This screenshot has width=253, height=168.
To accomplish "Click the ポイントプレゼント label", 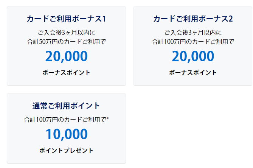I will click(66, 151).
